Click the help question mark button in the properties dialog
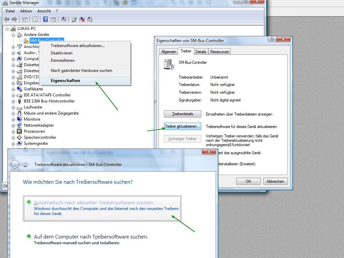 (x=272, y=39)
